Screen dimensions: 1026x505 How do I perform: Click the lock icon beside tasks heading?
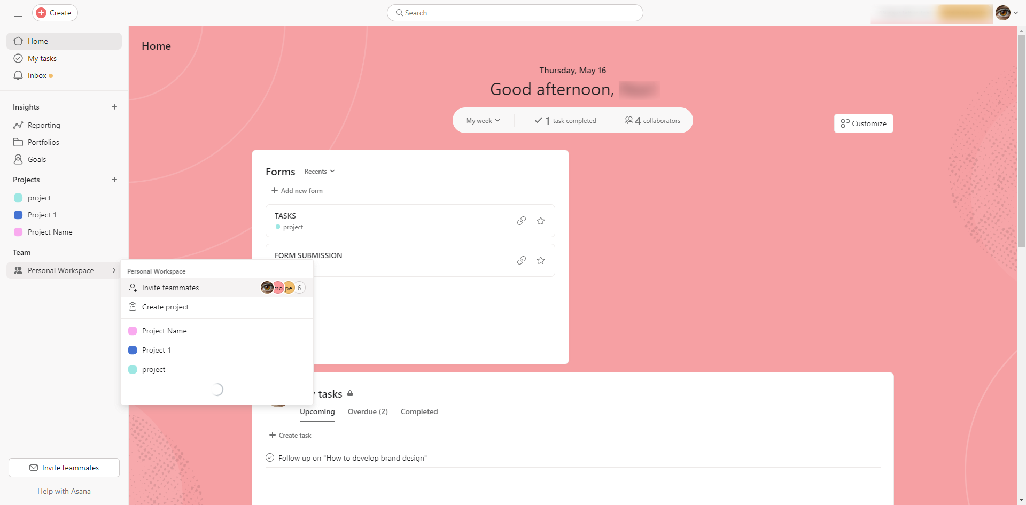coord(350,393)
